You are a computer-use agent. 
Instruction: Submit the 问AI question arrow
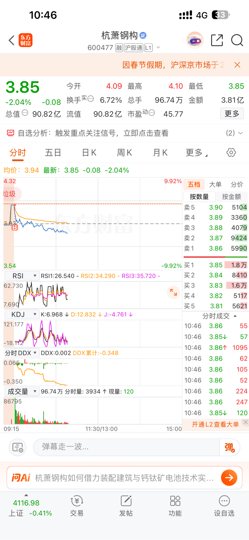[229, 478]
